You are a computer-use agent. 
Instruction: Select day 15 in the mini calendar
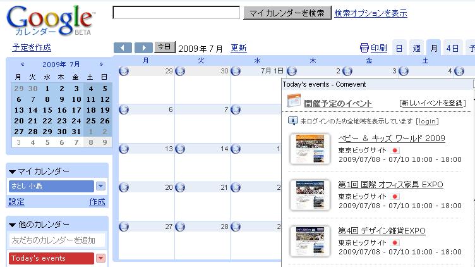47,110
